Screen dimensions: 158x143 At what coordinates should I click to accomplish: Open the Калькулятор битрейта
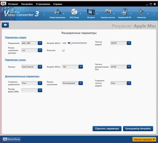(138, 129)
